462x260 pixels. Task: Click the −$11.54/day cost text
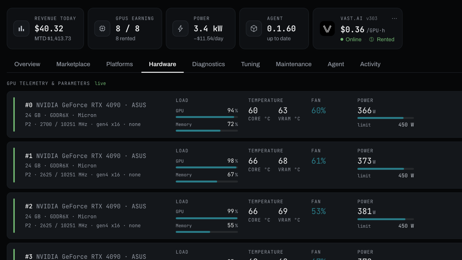(208, 38)
